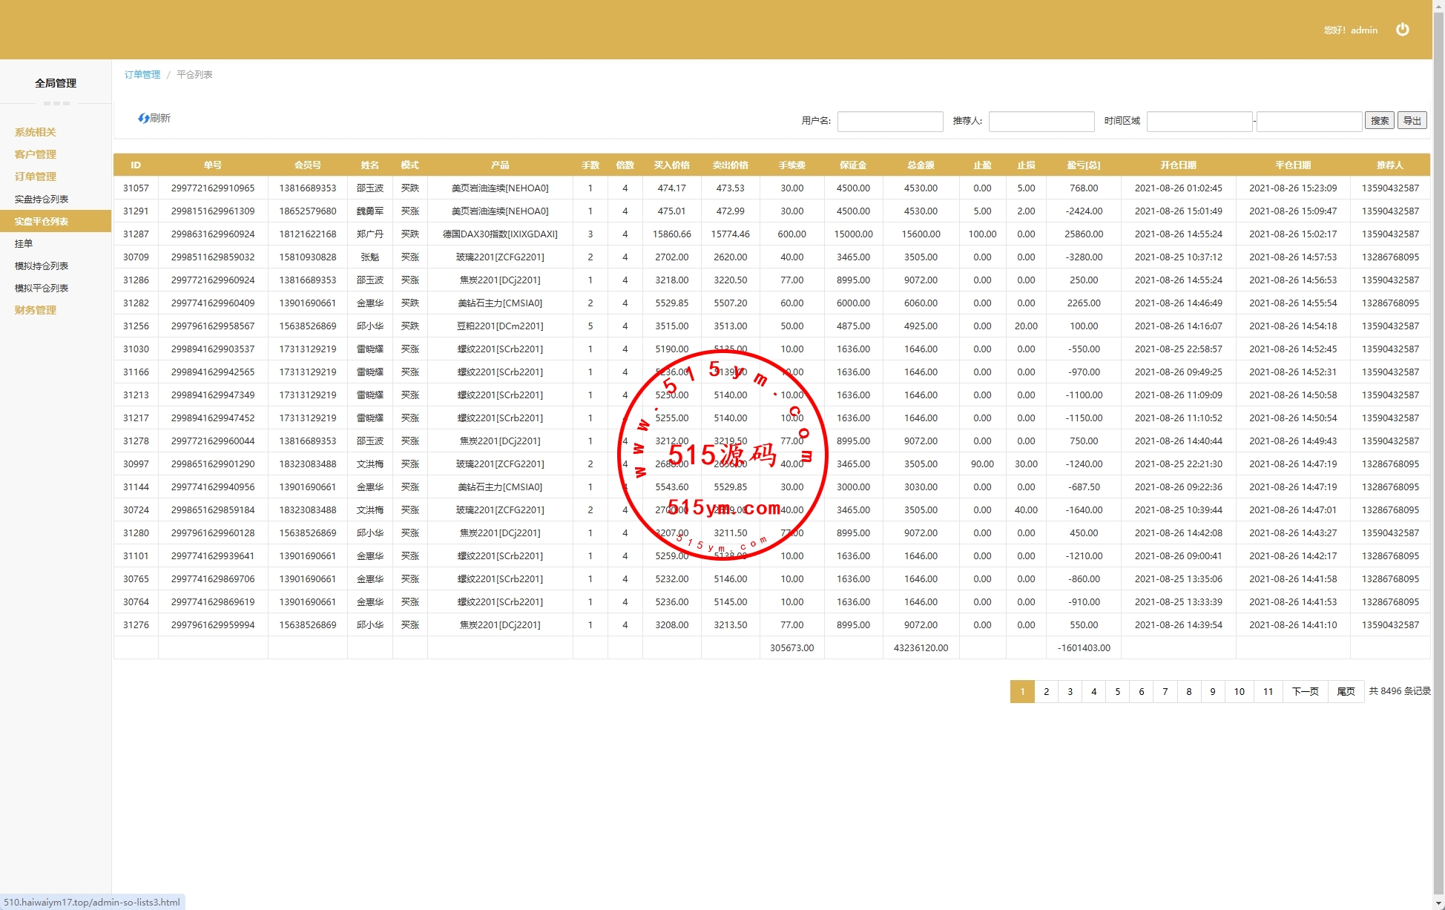This screenshot has height=910, width=1445.
Task: Jump to last page with 尾页
Action: [x=1346, y=691]
